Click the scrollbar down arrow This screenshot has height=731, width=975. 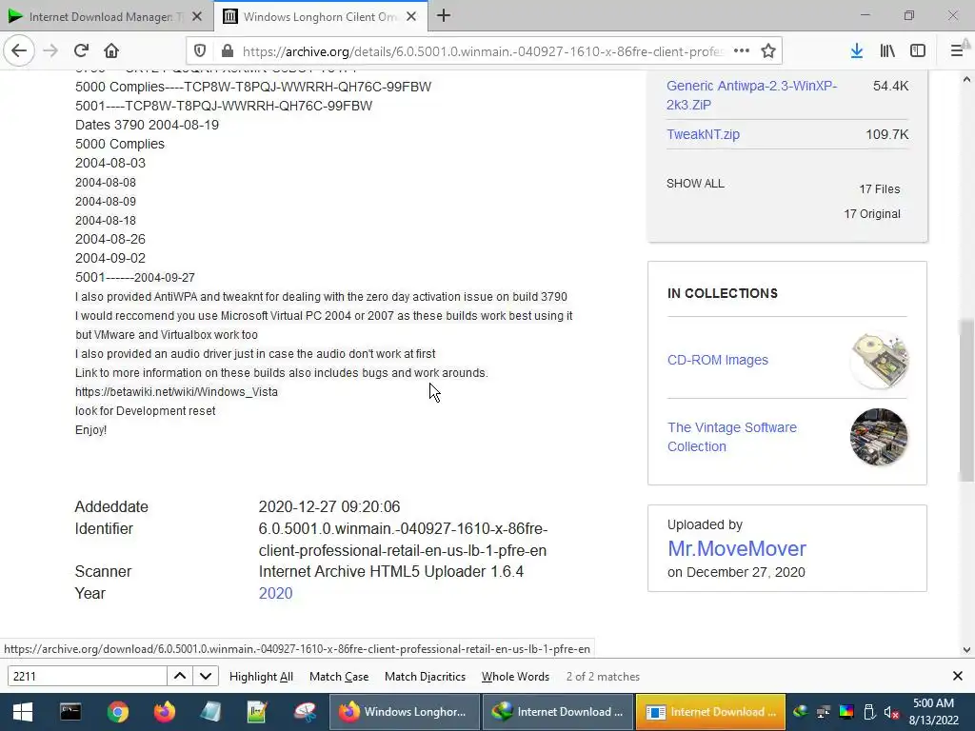(966, 650)
